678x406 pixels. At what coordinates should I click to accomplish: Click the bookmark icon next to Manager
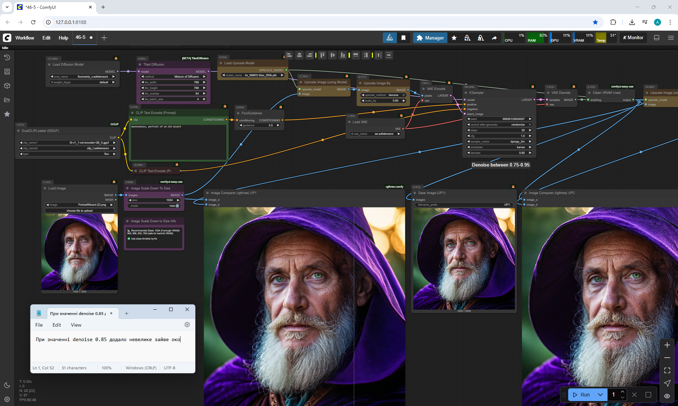(403, 38)
